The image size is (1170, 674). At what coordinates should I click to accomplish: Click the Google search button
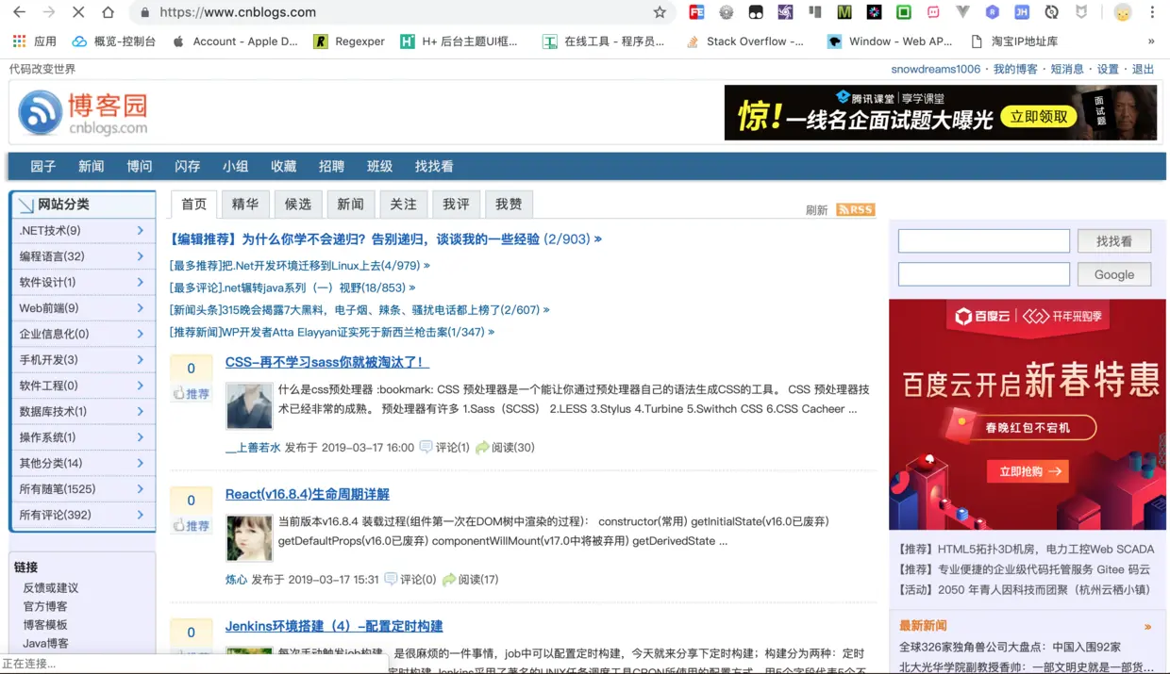[1113, 274]
